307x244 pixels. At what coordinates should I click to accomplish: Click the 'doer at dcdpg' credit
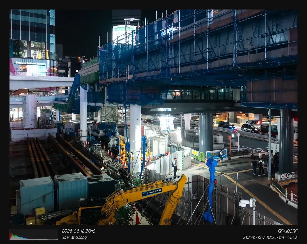pos(74,237)
